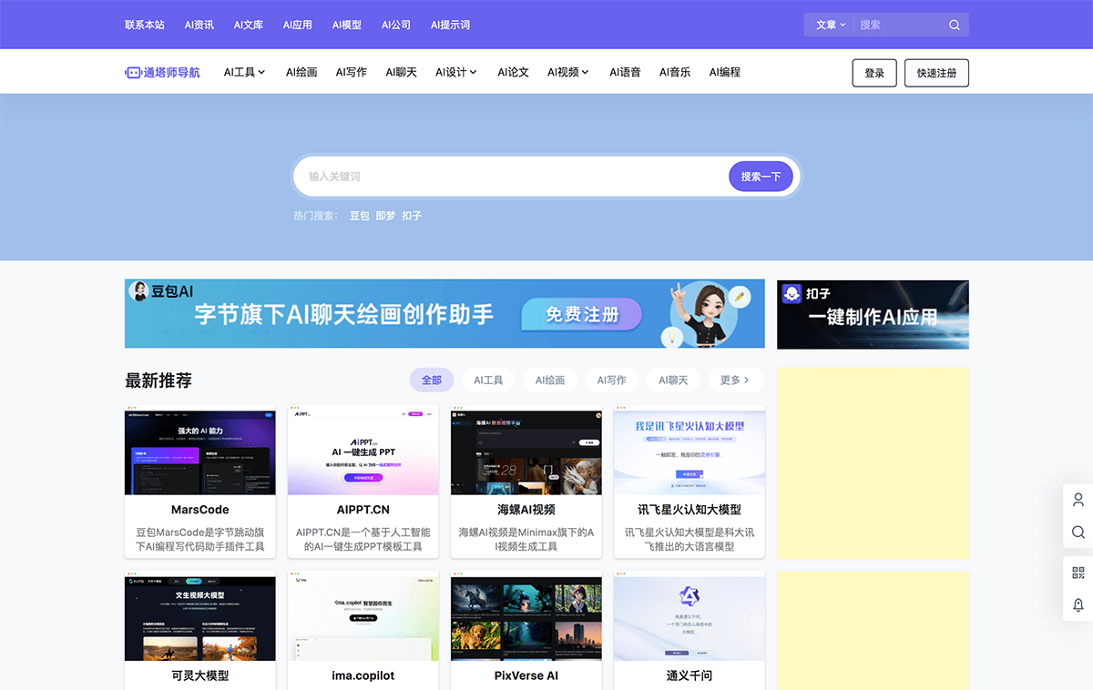Click the 豆包AI logo on the banner
This screenshot has height=690, width=1093.
coord(140,291)
